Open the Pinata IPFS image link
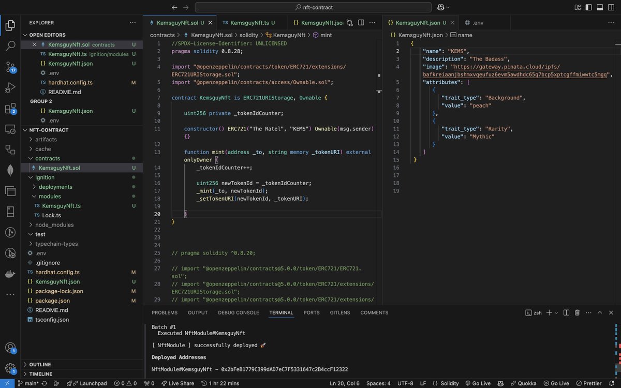The image size is (621, 388). click(515, 71)
